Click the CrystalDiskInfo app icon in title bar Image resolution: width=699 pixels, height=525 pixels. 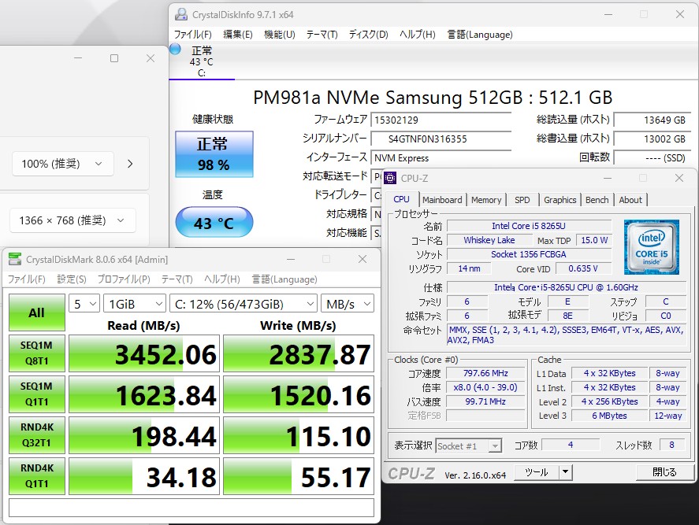click(x=181, y=14)
